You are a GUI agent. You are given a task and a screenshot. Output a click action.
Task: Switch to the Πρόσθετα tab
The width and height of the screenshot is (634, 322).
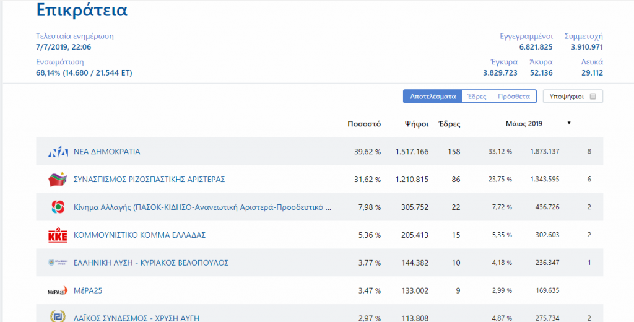click(513, 97)
